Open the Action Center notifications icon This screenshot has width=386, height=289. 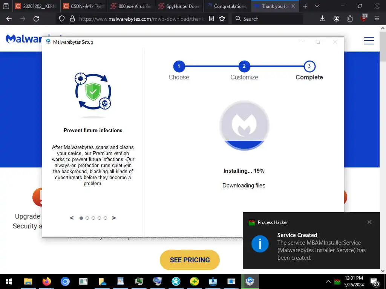[x=374, y=282]
